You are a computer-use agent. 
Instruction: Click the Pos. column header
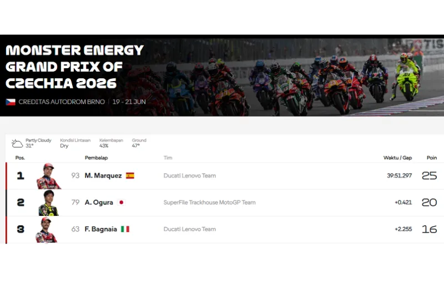pos(20,158)
